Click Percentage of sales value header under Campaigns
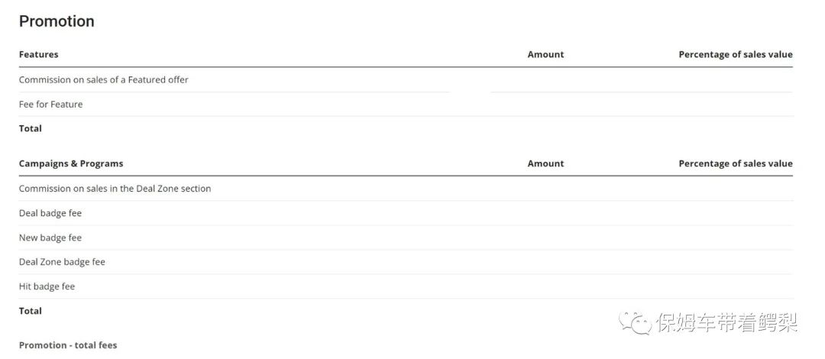Viewport: 825px width, 359px height. (x=735, y=163)
